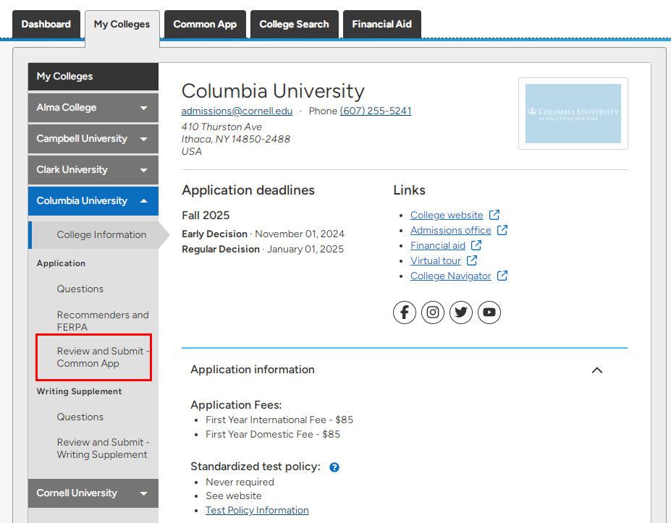Switch to the Dashboard tab
This screenshot has width=671, height=523.
(46, 25)
